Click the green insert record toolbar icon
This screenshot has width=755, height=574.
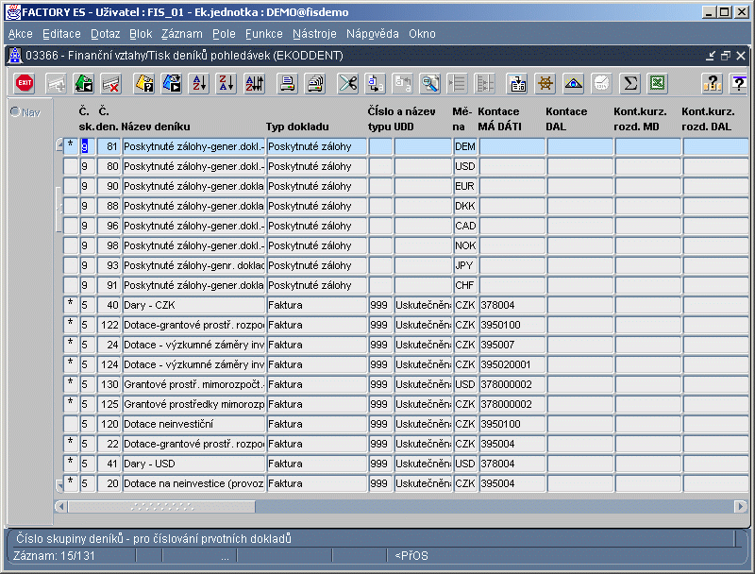pyautogui.click(x=84, y=83)
